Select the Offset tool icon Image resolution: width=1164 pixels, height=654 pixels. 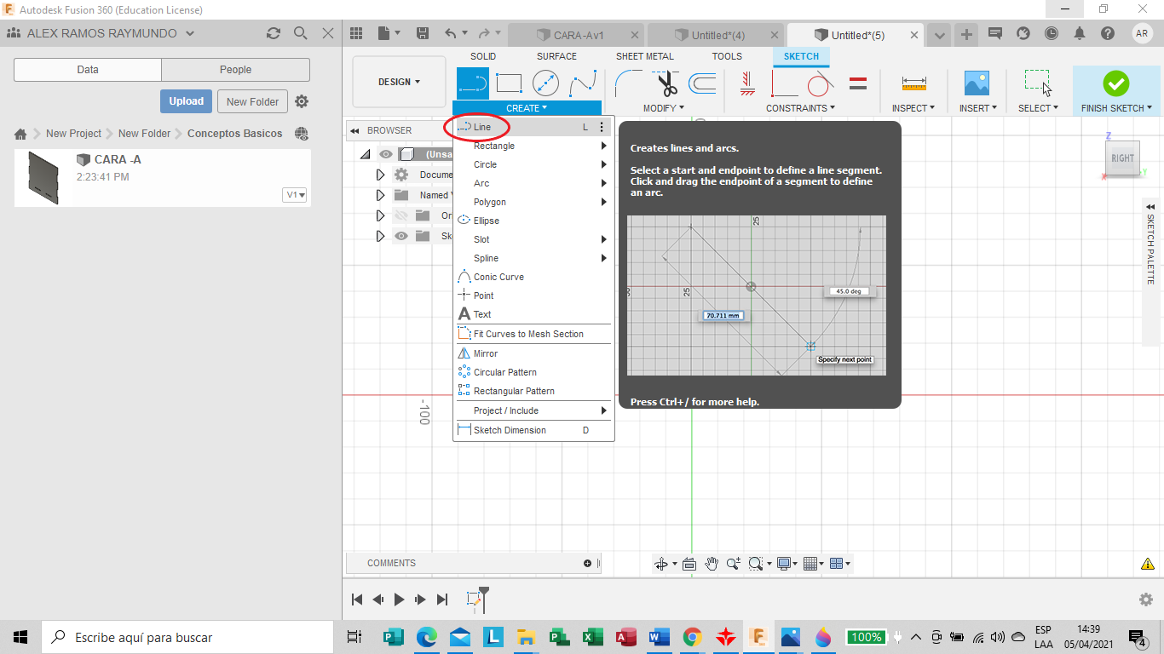702,83
